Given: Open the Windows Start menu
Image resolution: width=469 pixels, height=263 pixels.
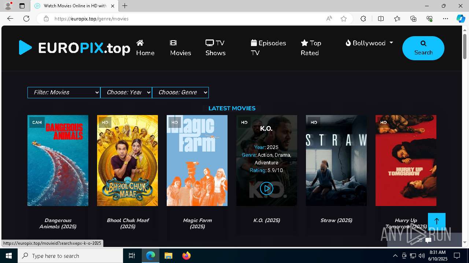Looking at the screenshot, I should 9,256.
